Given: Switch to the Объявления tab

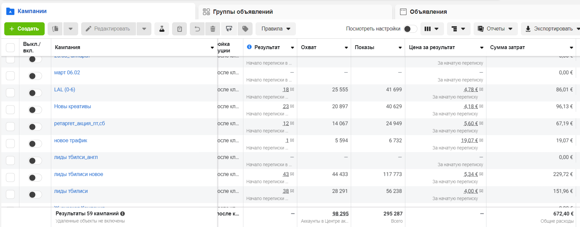Looking at the screenshot, I should (487, 12).
